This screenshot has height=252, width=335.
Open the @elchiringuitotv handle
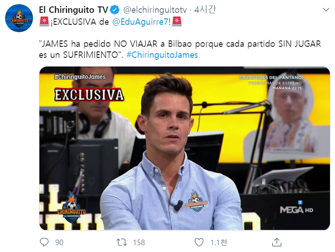(x=155, y=10)
